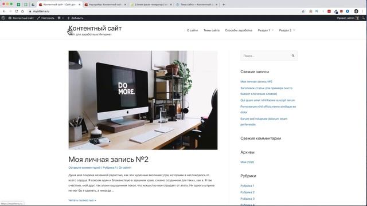The width and height of the screenshot is (367, 206).
Task: Click Читать полностью read-more link
Action: (x=82, y=200)
